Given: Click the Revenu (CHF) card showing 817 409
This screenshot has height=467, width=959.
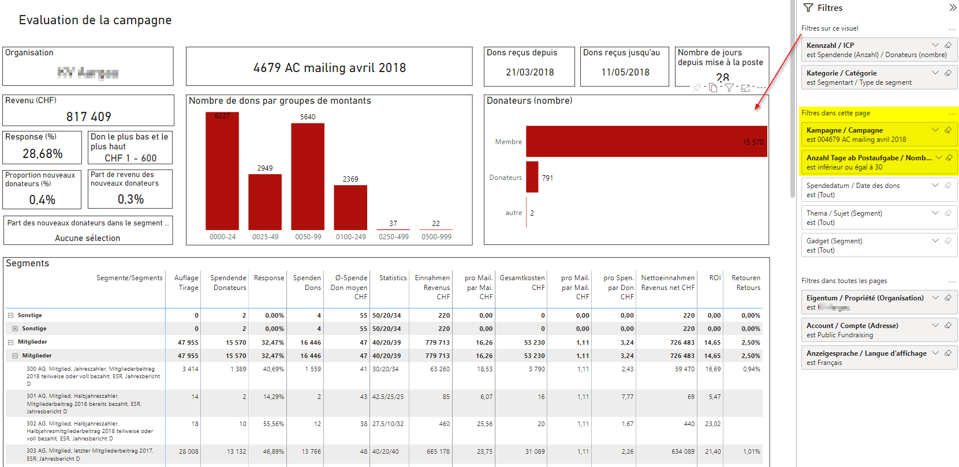Looking at the screenshot, I should pos(88,110).
